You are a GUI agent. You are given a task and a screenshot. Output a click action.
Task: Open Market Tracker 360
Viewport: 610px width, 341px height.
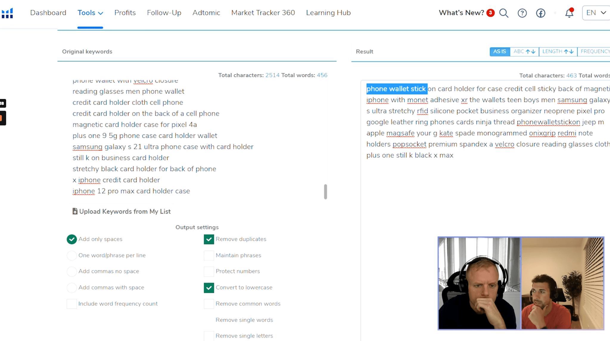(x=263, y=13)
